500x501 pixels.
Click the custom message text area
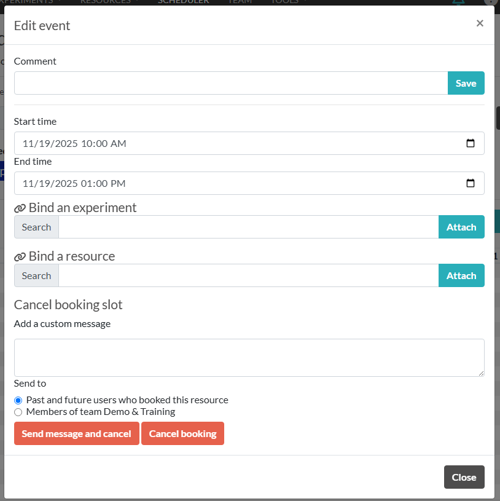249,357
